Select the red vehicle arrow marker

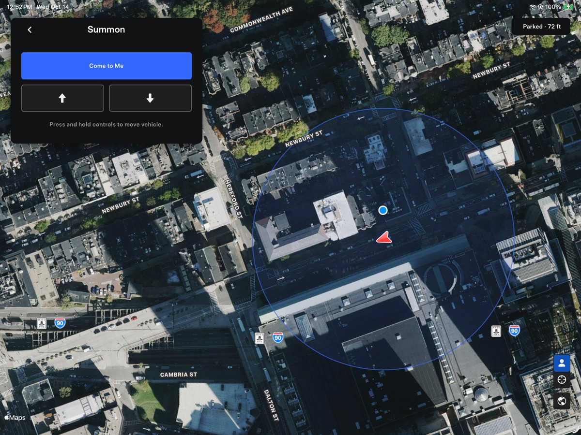(384, 237)
